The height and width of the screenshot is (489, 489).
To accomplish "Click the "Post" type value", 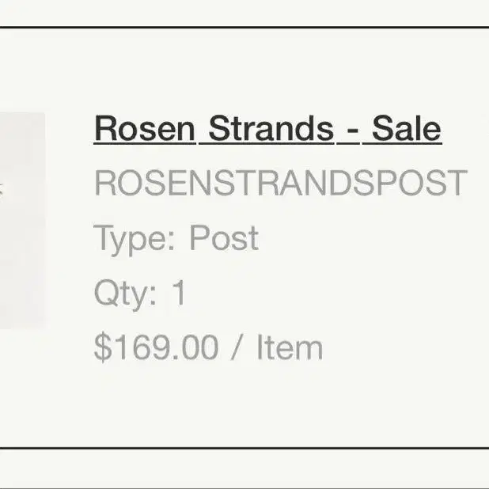I will tap(223, 238).
